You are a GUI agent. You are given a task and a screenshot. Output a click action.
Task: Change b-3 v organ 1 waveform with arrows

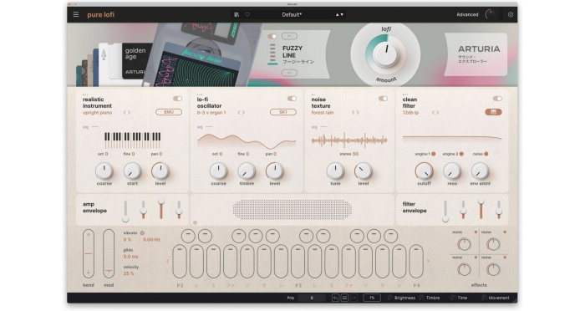242,112
